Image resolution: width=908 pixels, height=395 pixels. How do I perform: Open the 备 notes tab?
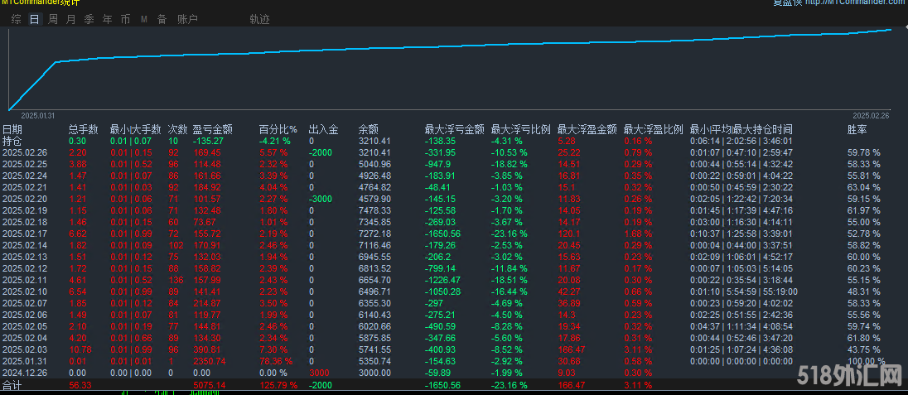point(162,19)
